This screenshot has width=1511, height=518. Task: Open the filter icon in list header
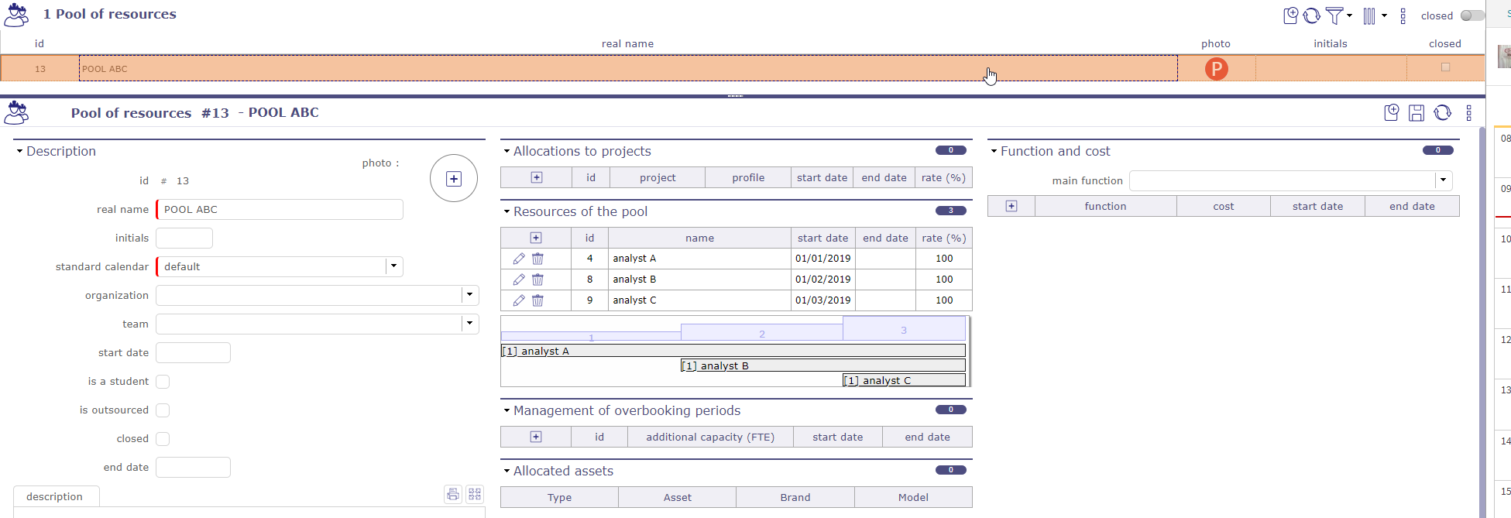[1334, 15]
